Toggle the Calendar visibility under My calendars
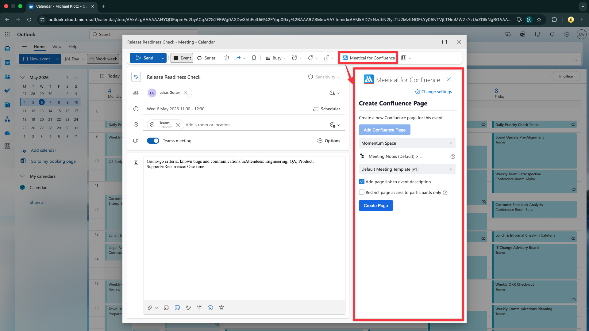Viewport: 589px width, 331px height. [22, 187]
